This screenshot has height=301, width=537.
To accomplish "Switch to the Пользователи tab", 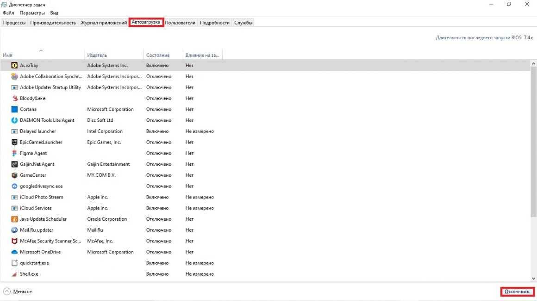I will (180, 23).
